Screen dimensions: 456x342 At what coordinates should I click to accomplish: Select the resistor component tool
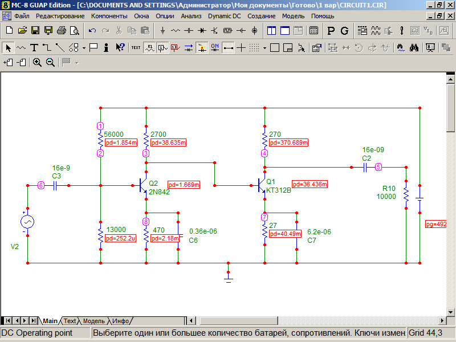click(176, 30)
